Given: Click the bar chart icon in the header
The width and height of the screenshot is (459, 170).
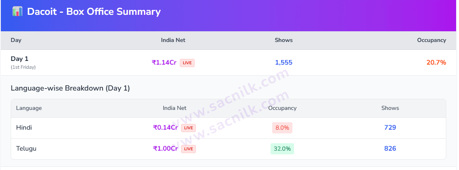Looking at the screenshot, I should (x=17, y=12).
